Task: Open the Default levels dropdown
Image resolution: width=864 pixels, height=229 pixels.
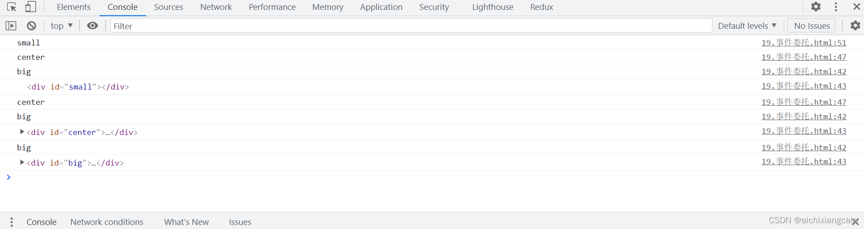Action: [x=747, y=26]
